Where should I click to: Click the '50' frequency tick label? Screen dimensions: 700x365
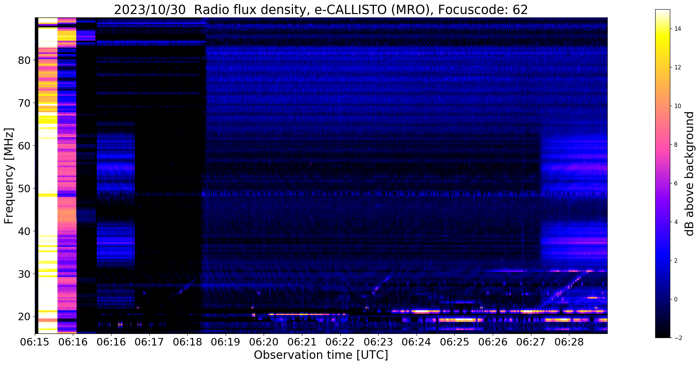24,188
